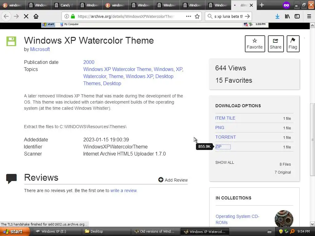315x236 pixels.
Task: Flag this archive item
Action: point(293,44)
